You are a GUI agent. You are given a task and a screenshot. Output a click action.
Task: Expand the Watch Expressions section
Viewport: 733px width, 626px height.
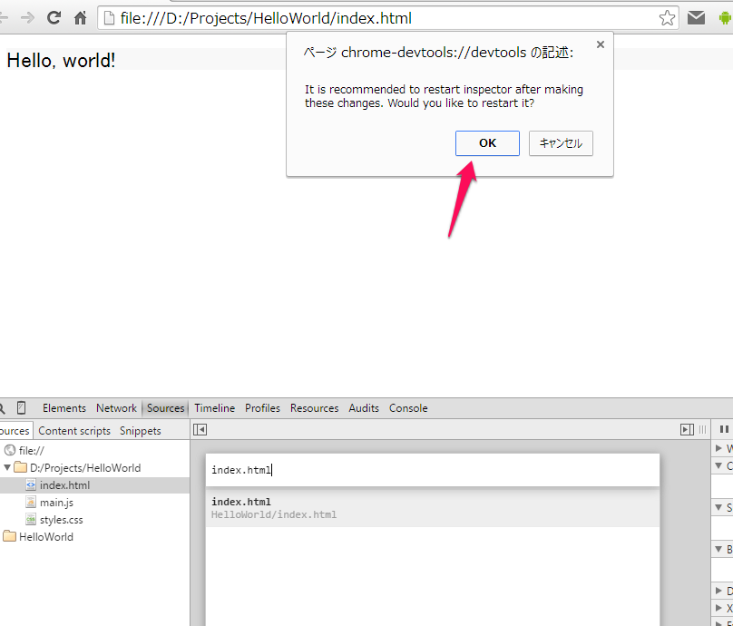pos(719,447)
